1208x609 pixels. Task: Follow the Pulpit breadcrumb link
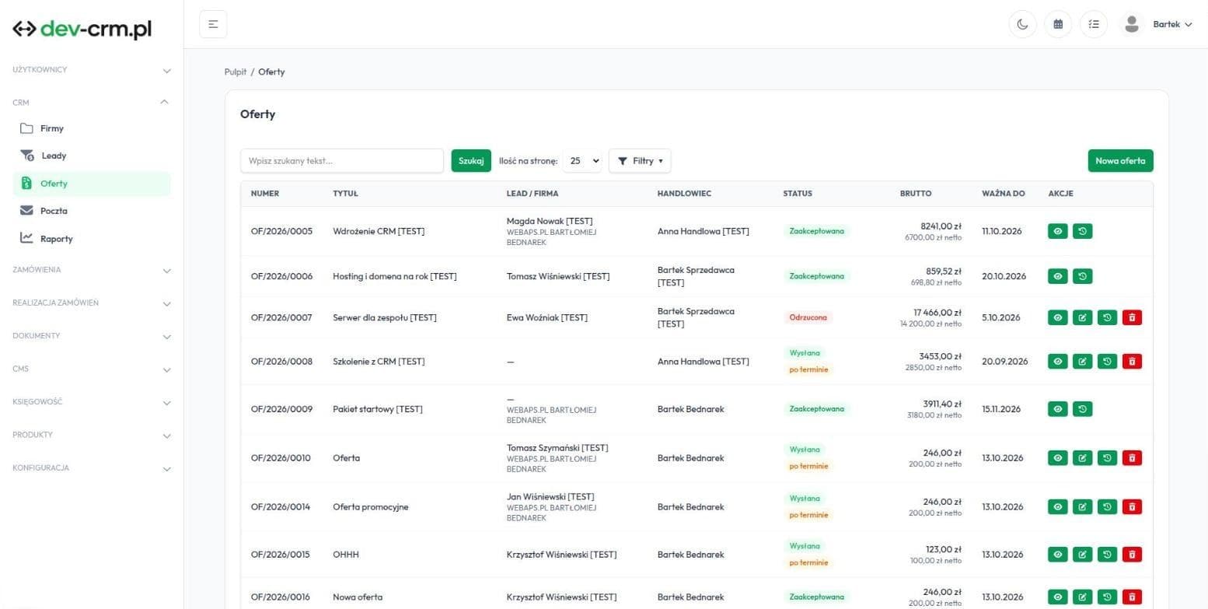coord(236,72)
